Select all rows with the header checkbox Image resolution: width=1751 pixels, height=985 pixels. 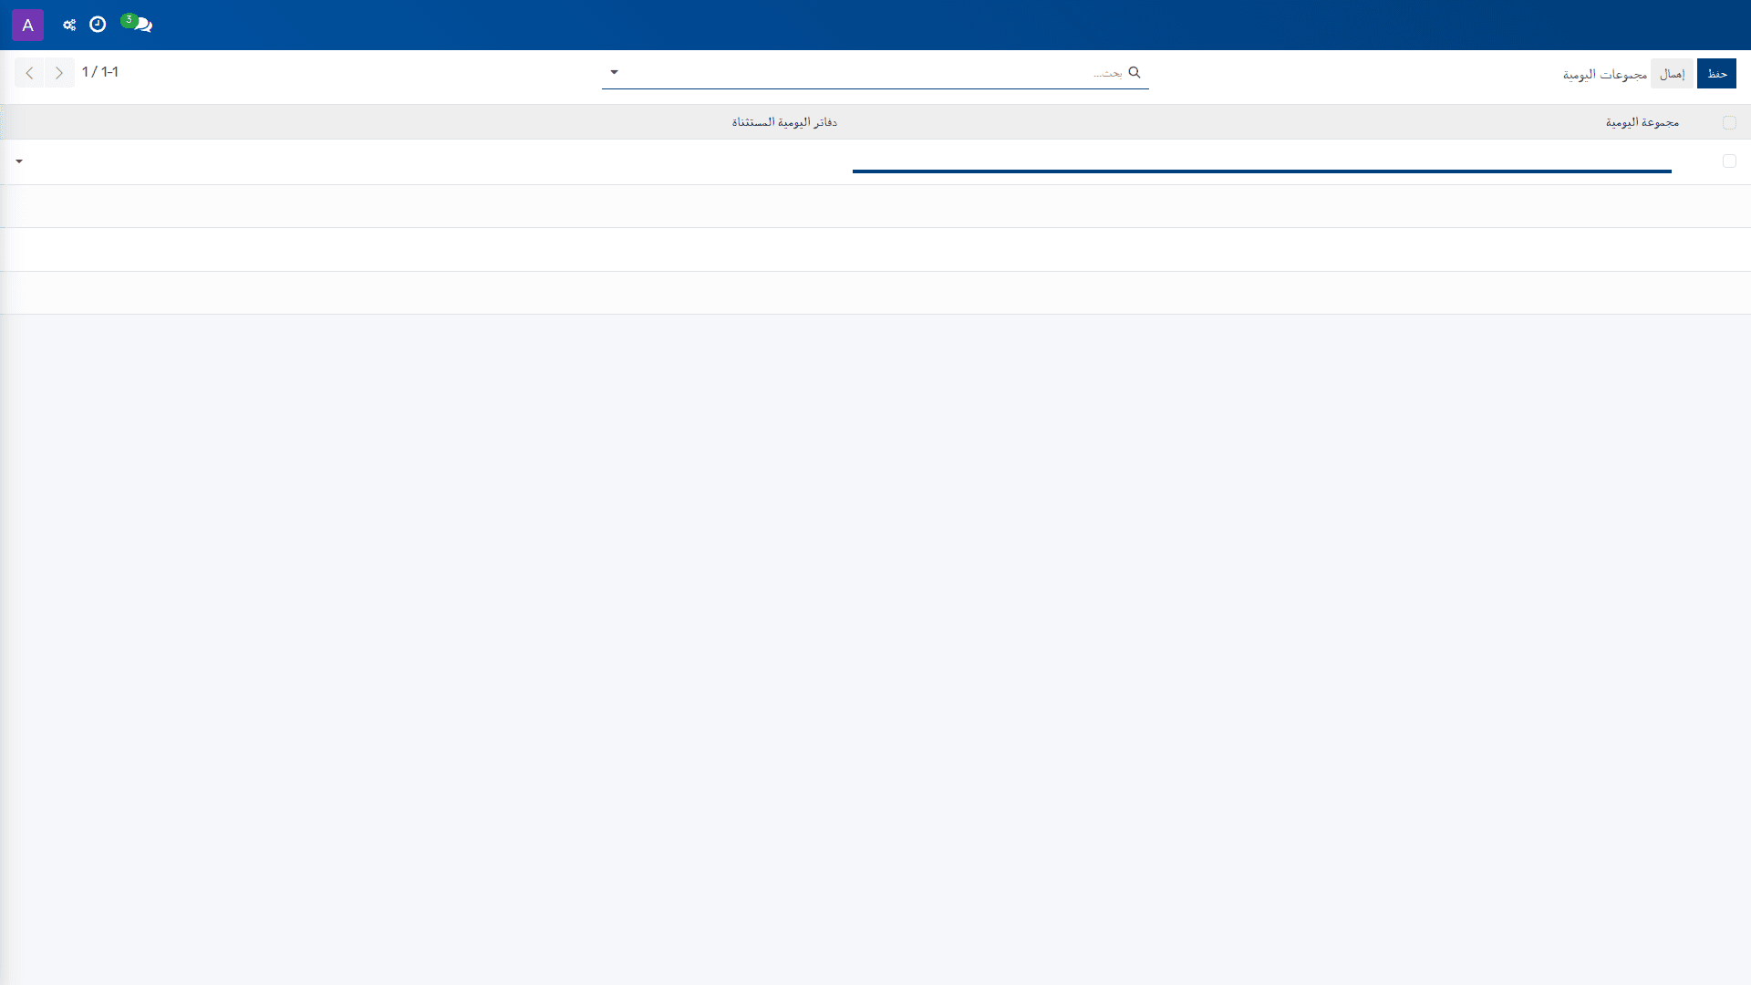1729,122
